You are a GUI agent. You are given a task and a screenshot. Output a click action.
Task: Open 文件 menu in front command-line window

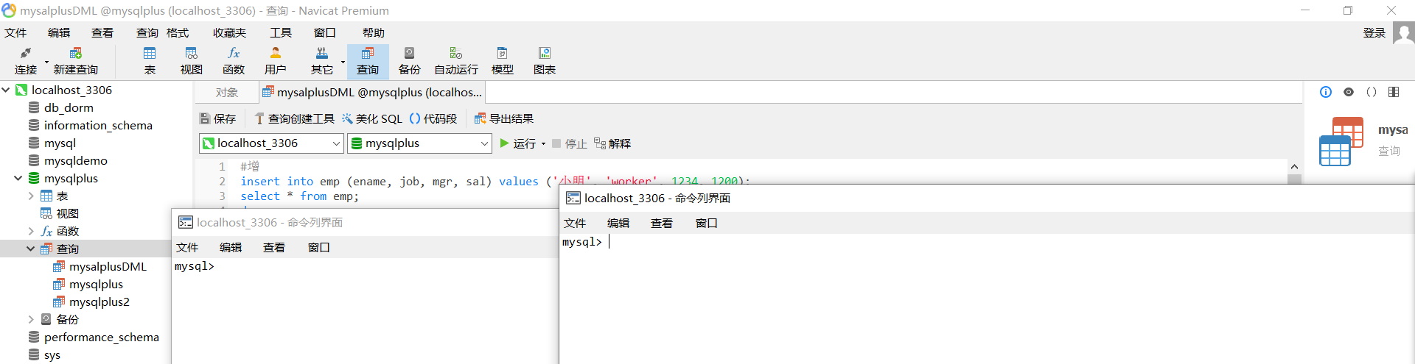(575, 223)
